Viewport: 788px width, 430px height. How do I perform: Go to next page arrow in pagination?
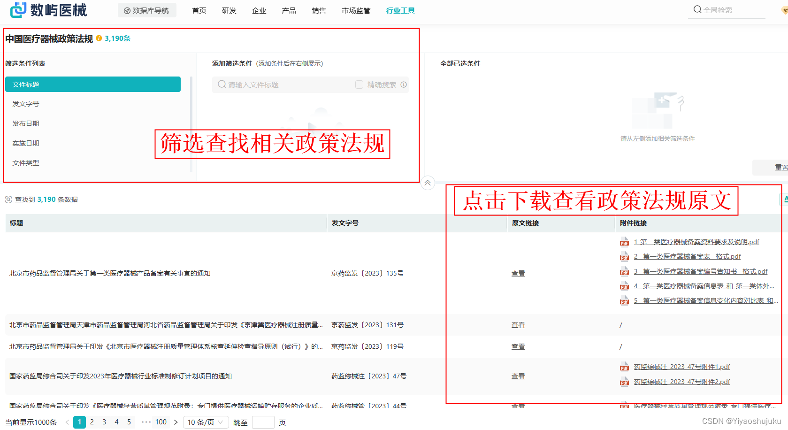click(x=176, y=422)
